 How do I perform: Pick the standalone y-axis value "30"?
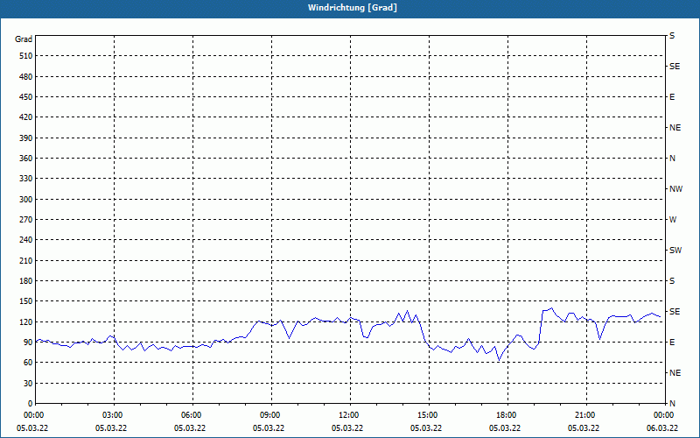(x=28, y=384)
